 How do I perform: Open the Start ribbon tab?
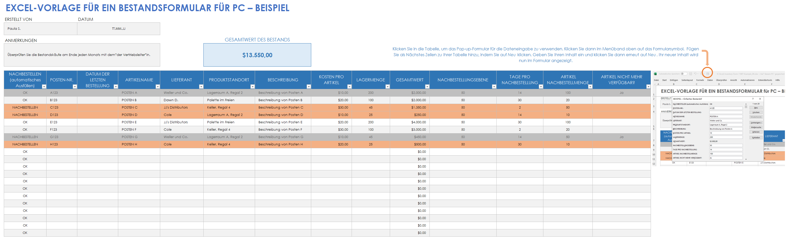(x=665, y=80)
